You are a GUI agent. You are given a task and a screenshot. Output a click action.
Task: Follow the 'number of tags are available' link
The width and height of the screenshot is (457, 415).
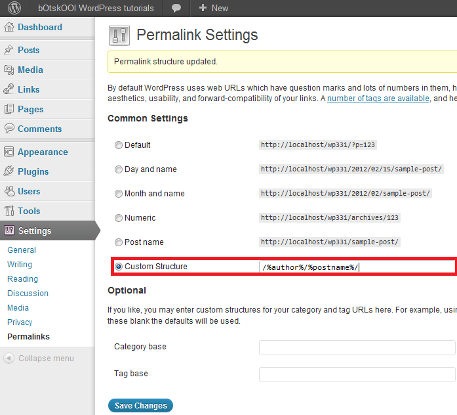click(x=378, y=98)
